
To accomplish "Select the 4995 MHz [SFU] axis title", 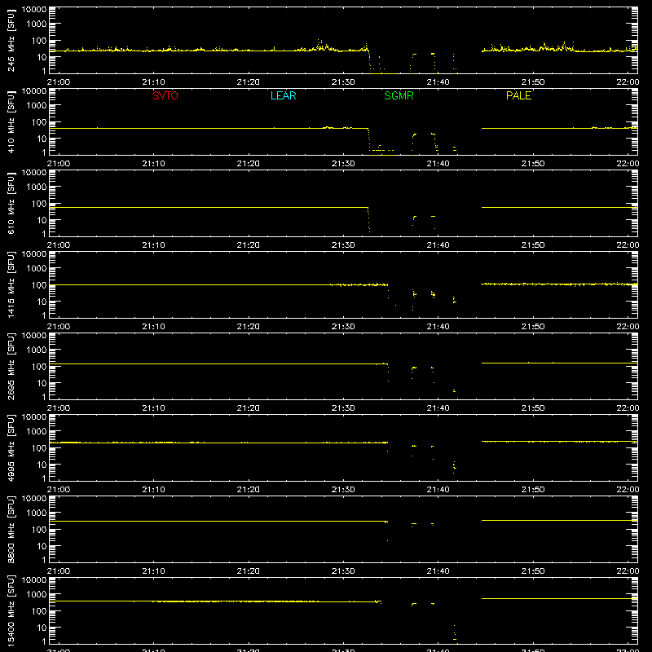I will 11,447.
